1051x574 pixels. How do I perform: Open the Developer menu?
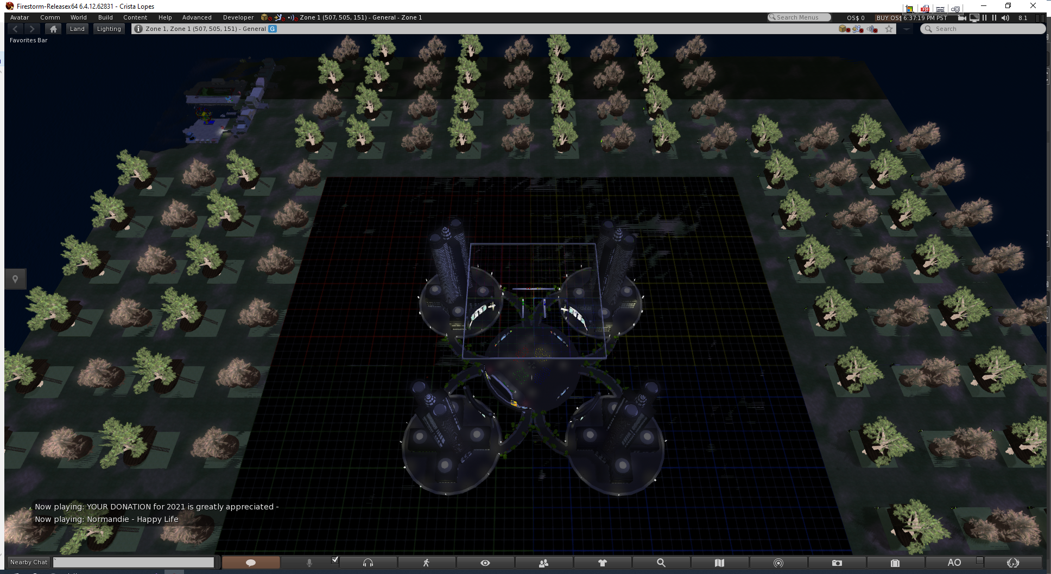click(x=238, y=17)
